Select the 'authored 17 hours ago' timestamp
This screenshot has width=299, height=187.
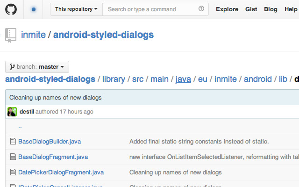pos(64,112)
